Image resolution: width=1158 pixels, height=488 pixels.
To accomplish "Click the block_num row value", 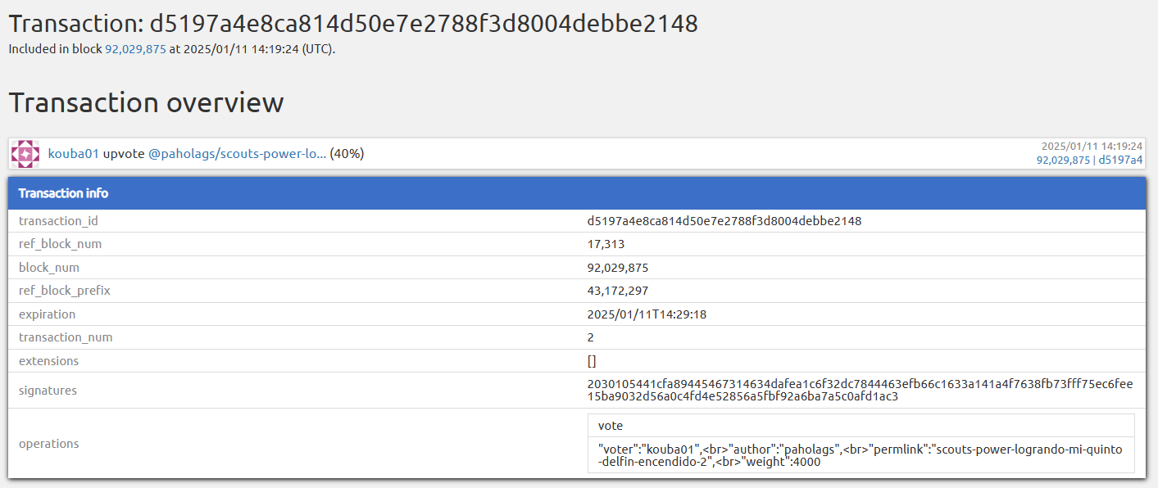I will 618,268.
